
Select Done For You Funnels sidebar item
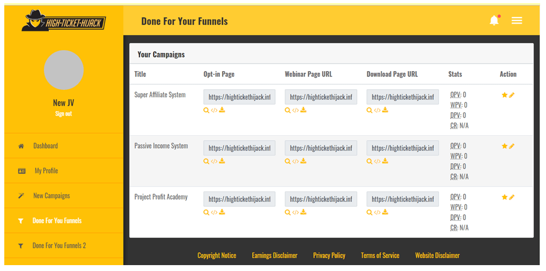tap(64, 221)
